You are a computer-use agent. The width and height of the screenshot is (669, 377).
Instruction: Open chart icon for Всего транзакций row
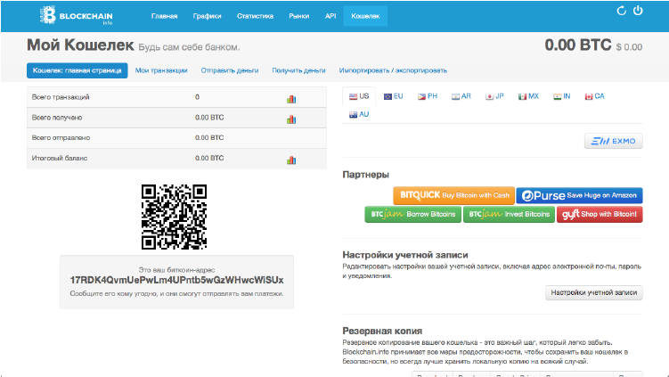[291, 99]
